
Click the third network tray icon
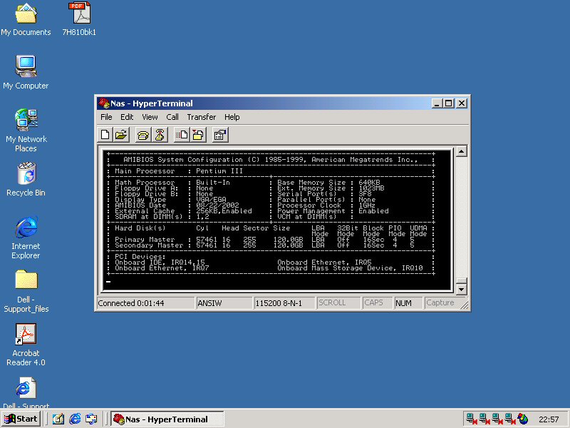[x=497, y=419]
